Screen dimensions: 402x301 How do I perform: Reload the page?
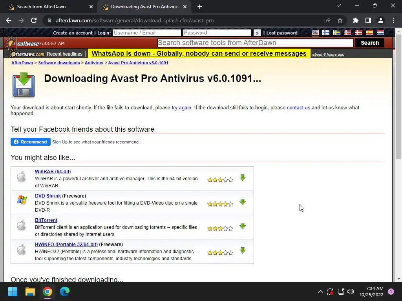pyautogui.click(x=34, y=20)
